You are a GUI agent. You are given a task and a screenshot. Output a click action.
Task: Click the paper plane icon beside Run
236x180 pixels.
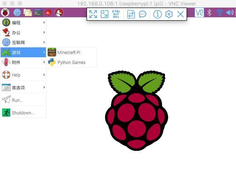6,99
